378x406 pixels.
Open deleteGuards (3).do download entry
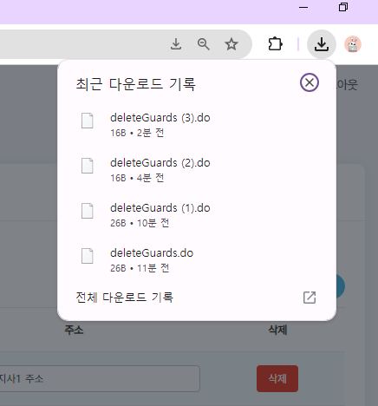(x=197, y=125)
